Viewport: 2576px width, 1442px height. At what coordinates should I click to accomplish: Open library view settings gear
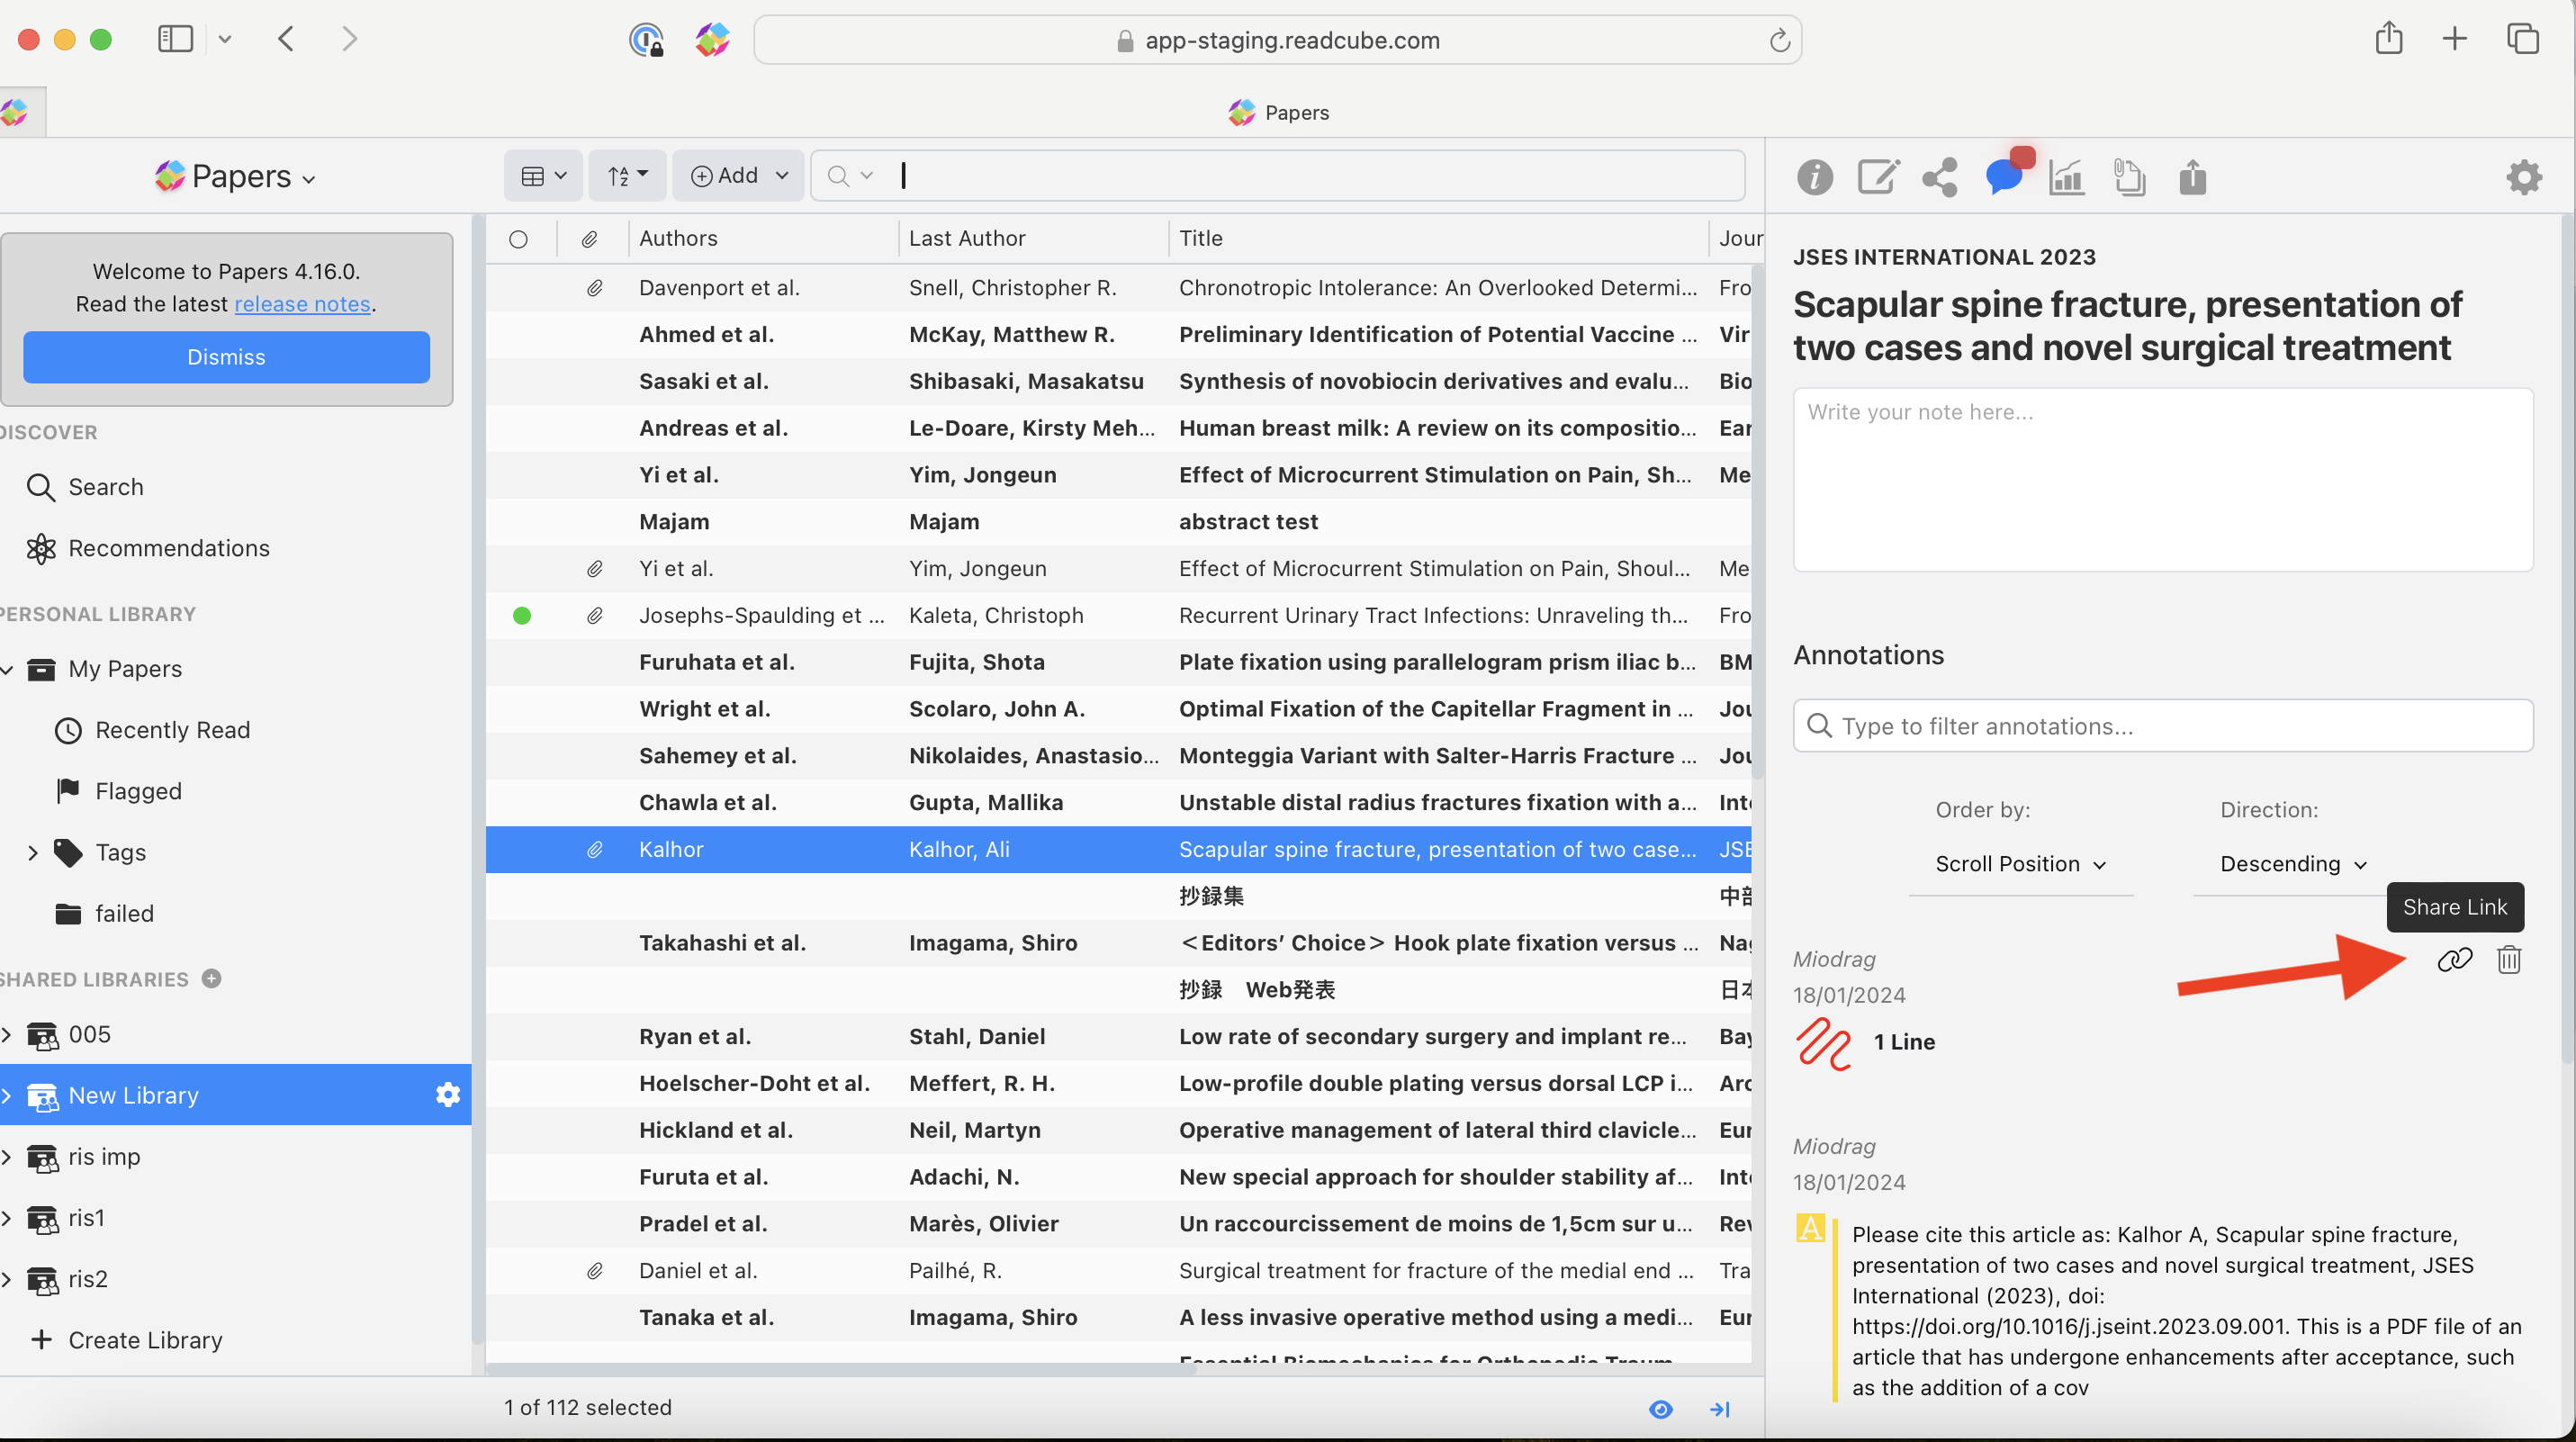click(x=2524, y=177)
